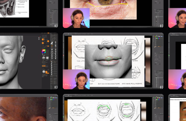The width and height of the screenshot is (186, 121).
Task: Open the thumbnail with the smiling presenter
Action: pos(177,14)
